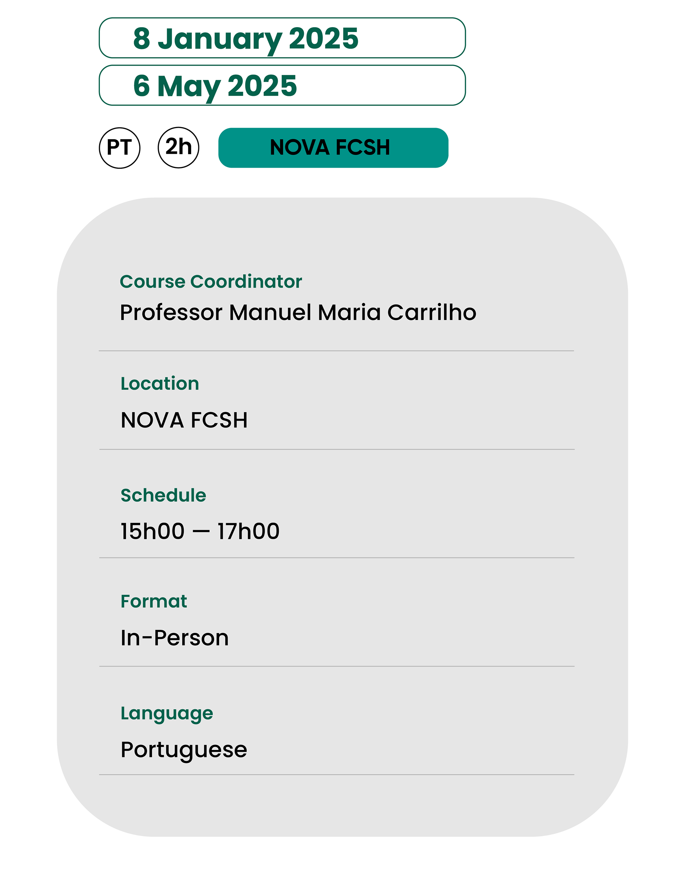Click the dash between schedule times
The height and width of the screenshot is (882, 685).
click(x=201, y=532)
